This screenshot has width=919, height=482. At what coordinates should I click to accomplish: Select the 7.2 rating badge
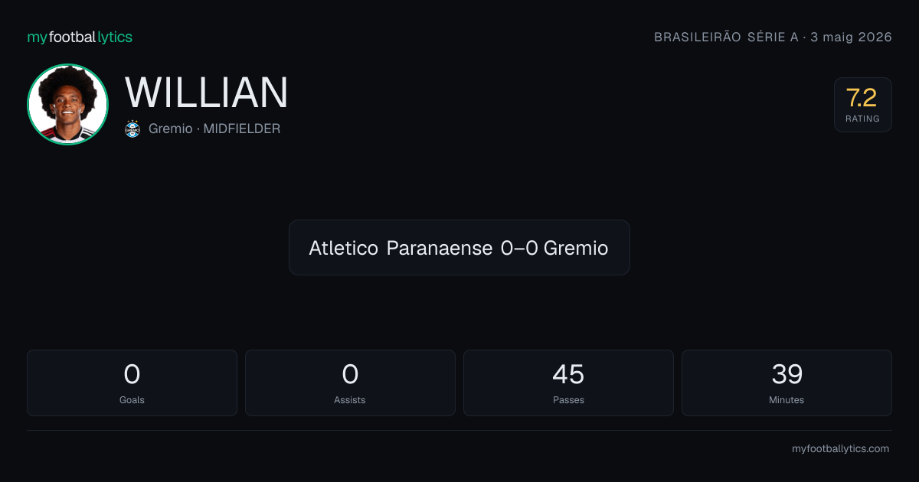[x=862, y=105]
